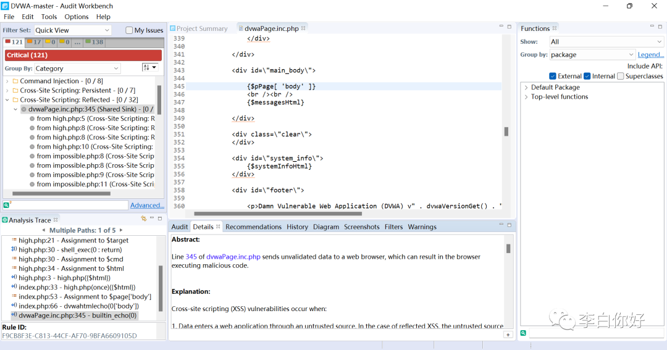
Task: Enable the Superclasses checkbox
Action: coord(620,76)
